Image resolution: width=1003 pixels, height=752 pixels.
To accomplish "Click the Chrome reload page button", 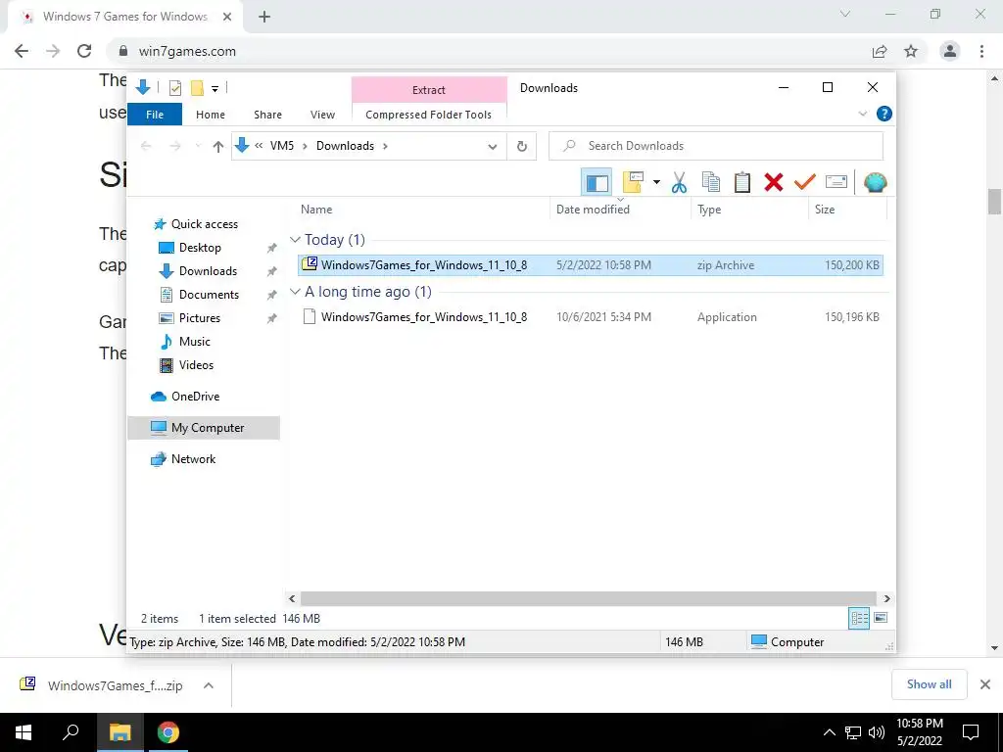I will coord(84,51).
